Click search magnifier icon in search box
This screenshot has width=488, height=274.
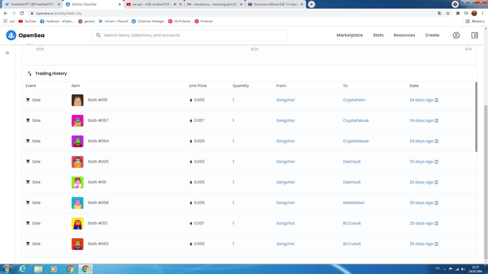[x=98, y=35]
